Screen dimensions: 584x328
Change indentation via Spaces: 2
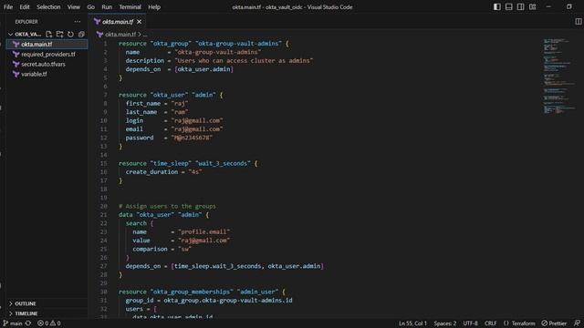445,323
